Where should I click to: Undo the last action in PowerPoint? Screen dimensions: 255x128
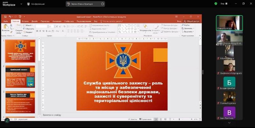(x=10, y=17)
